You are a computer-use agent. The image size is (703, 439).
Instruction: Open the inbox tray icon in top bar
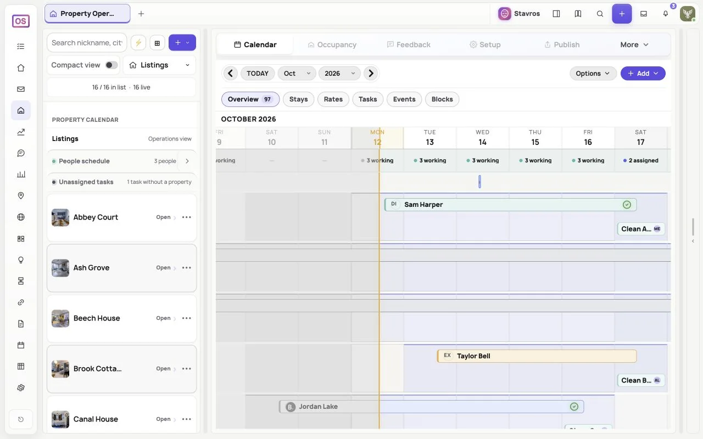point(644,14)
